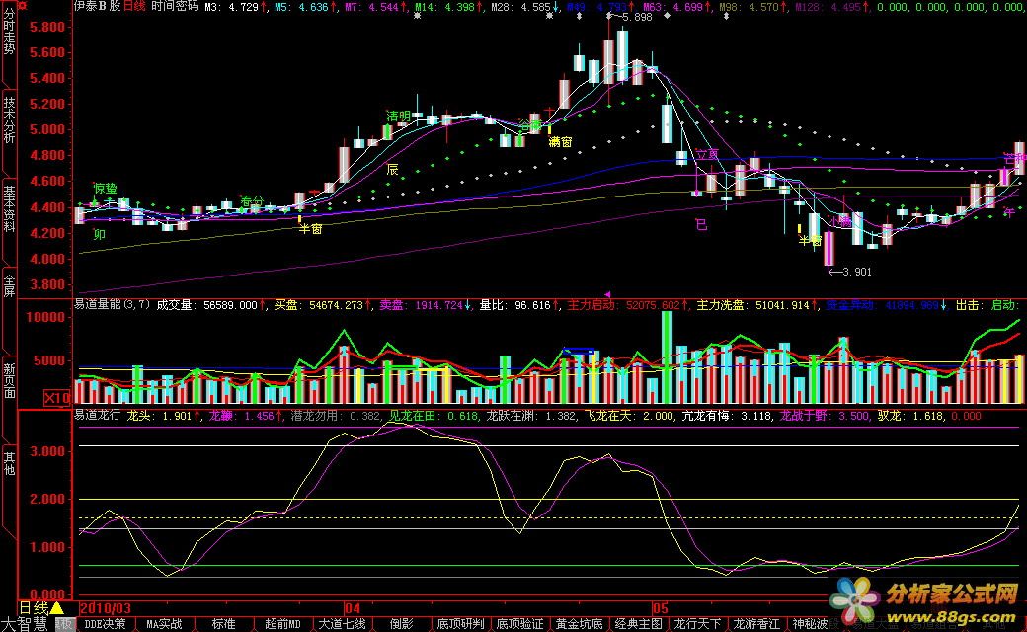Click the red gear icon in the top-left corner

(x=22, y=5)
